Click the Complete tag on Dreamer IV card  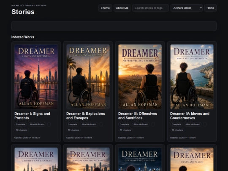pyautogui.click(x=176, y=124)
